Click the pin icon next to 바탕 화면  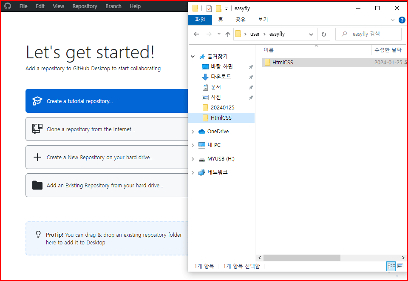(251, 67)
